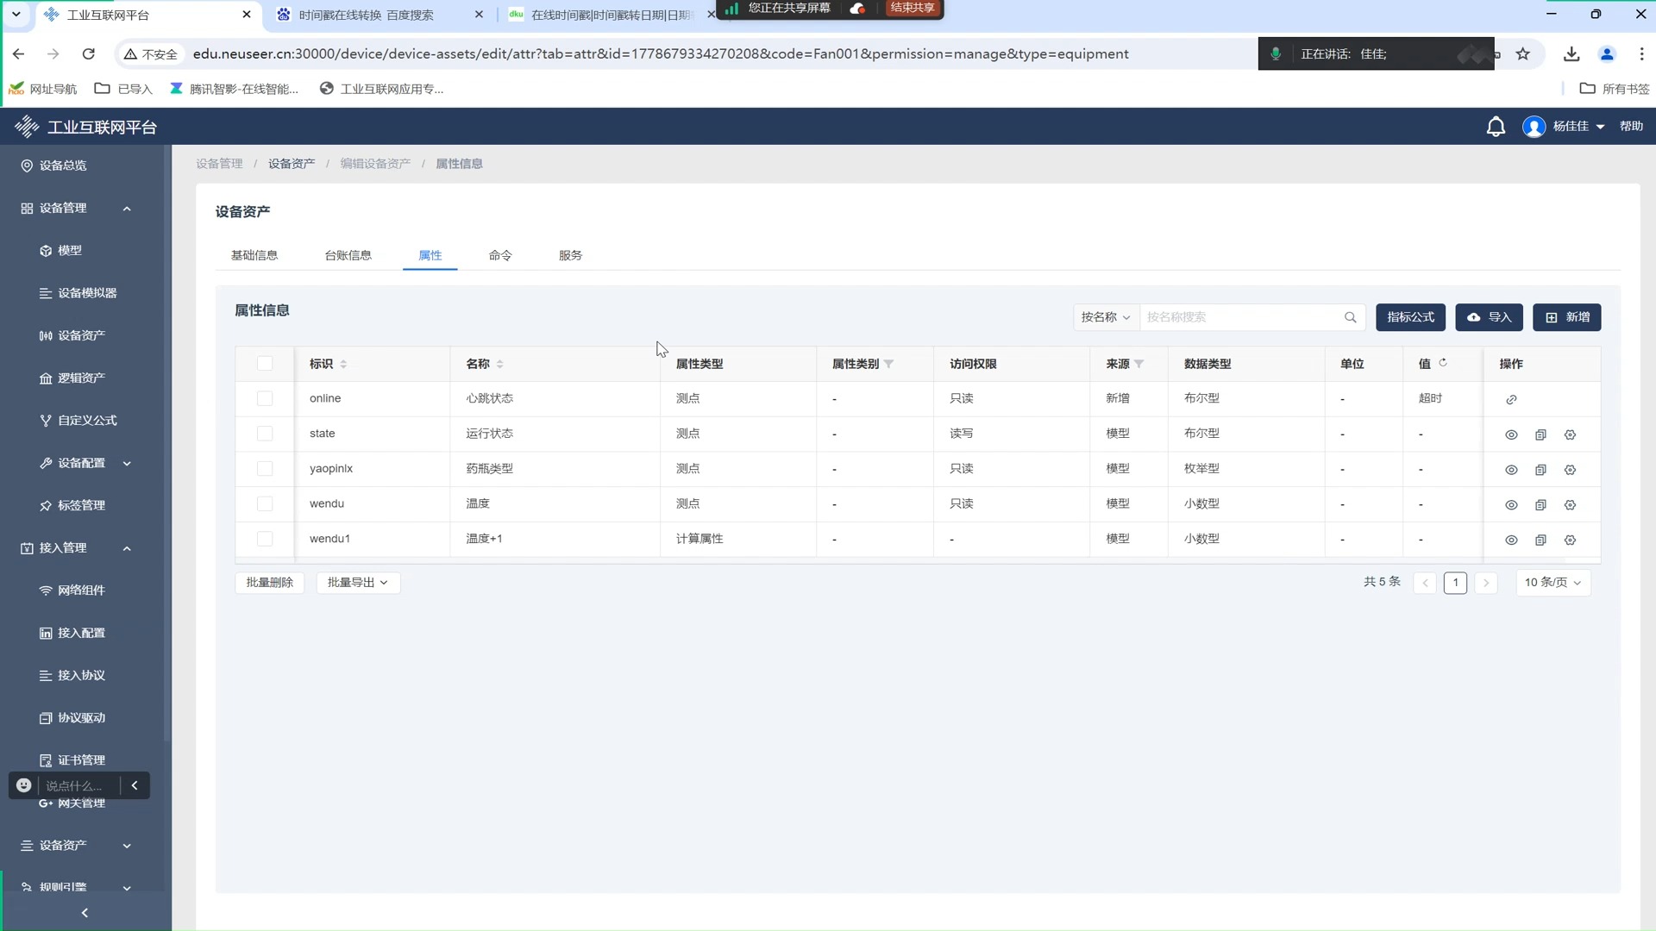Tick the checkbox for online row
Screen dimensions: 1656x931
tap(265, 398)
